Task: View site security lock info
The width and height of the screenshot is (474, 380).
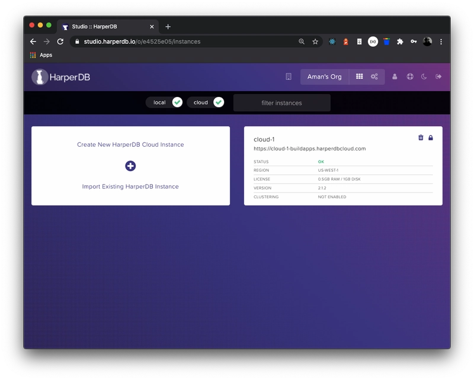Action: (x=77, y=41)
